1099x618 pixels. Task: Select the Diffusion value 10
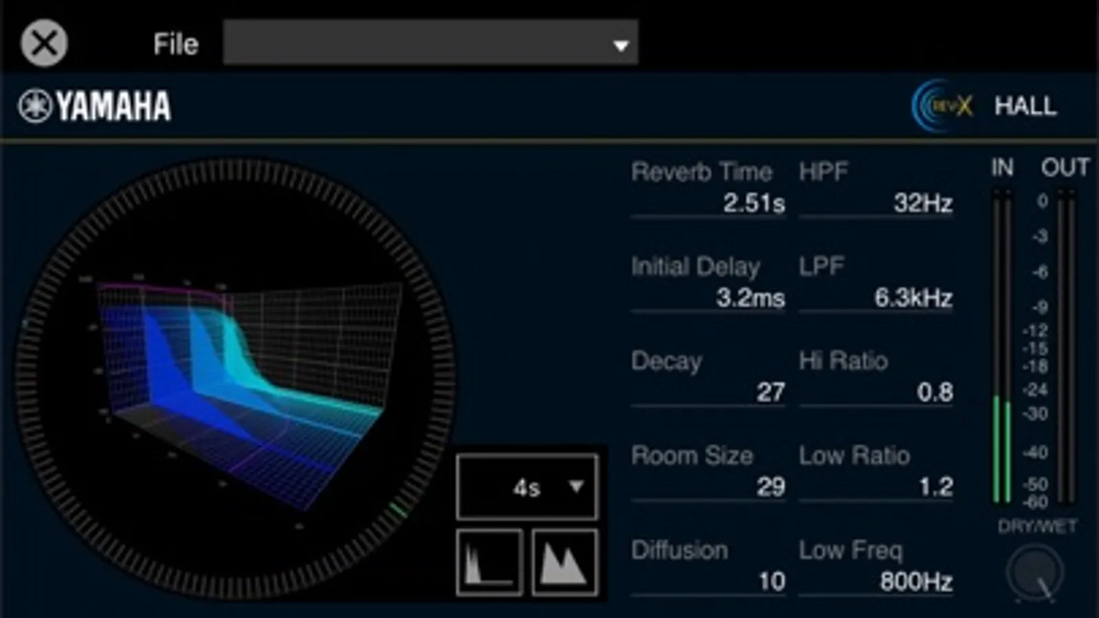[x=772, y=582]
